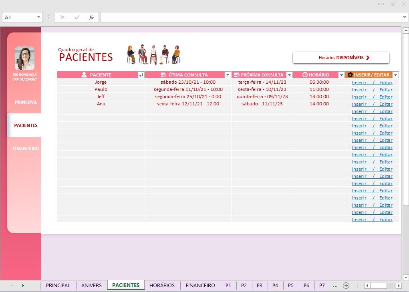The width and height of the screenshot is (409, 292).
Task: Select the patient cell Ana
Action: point(101,104)
